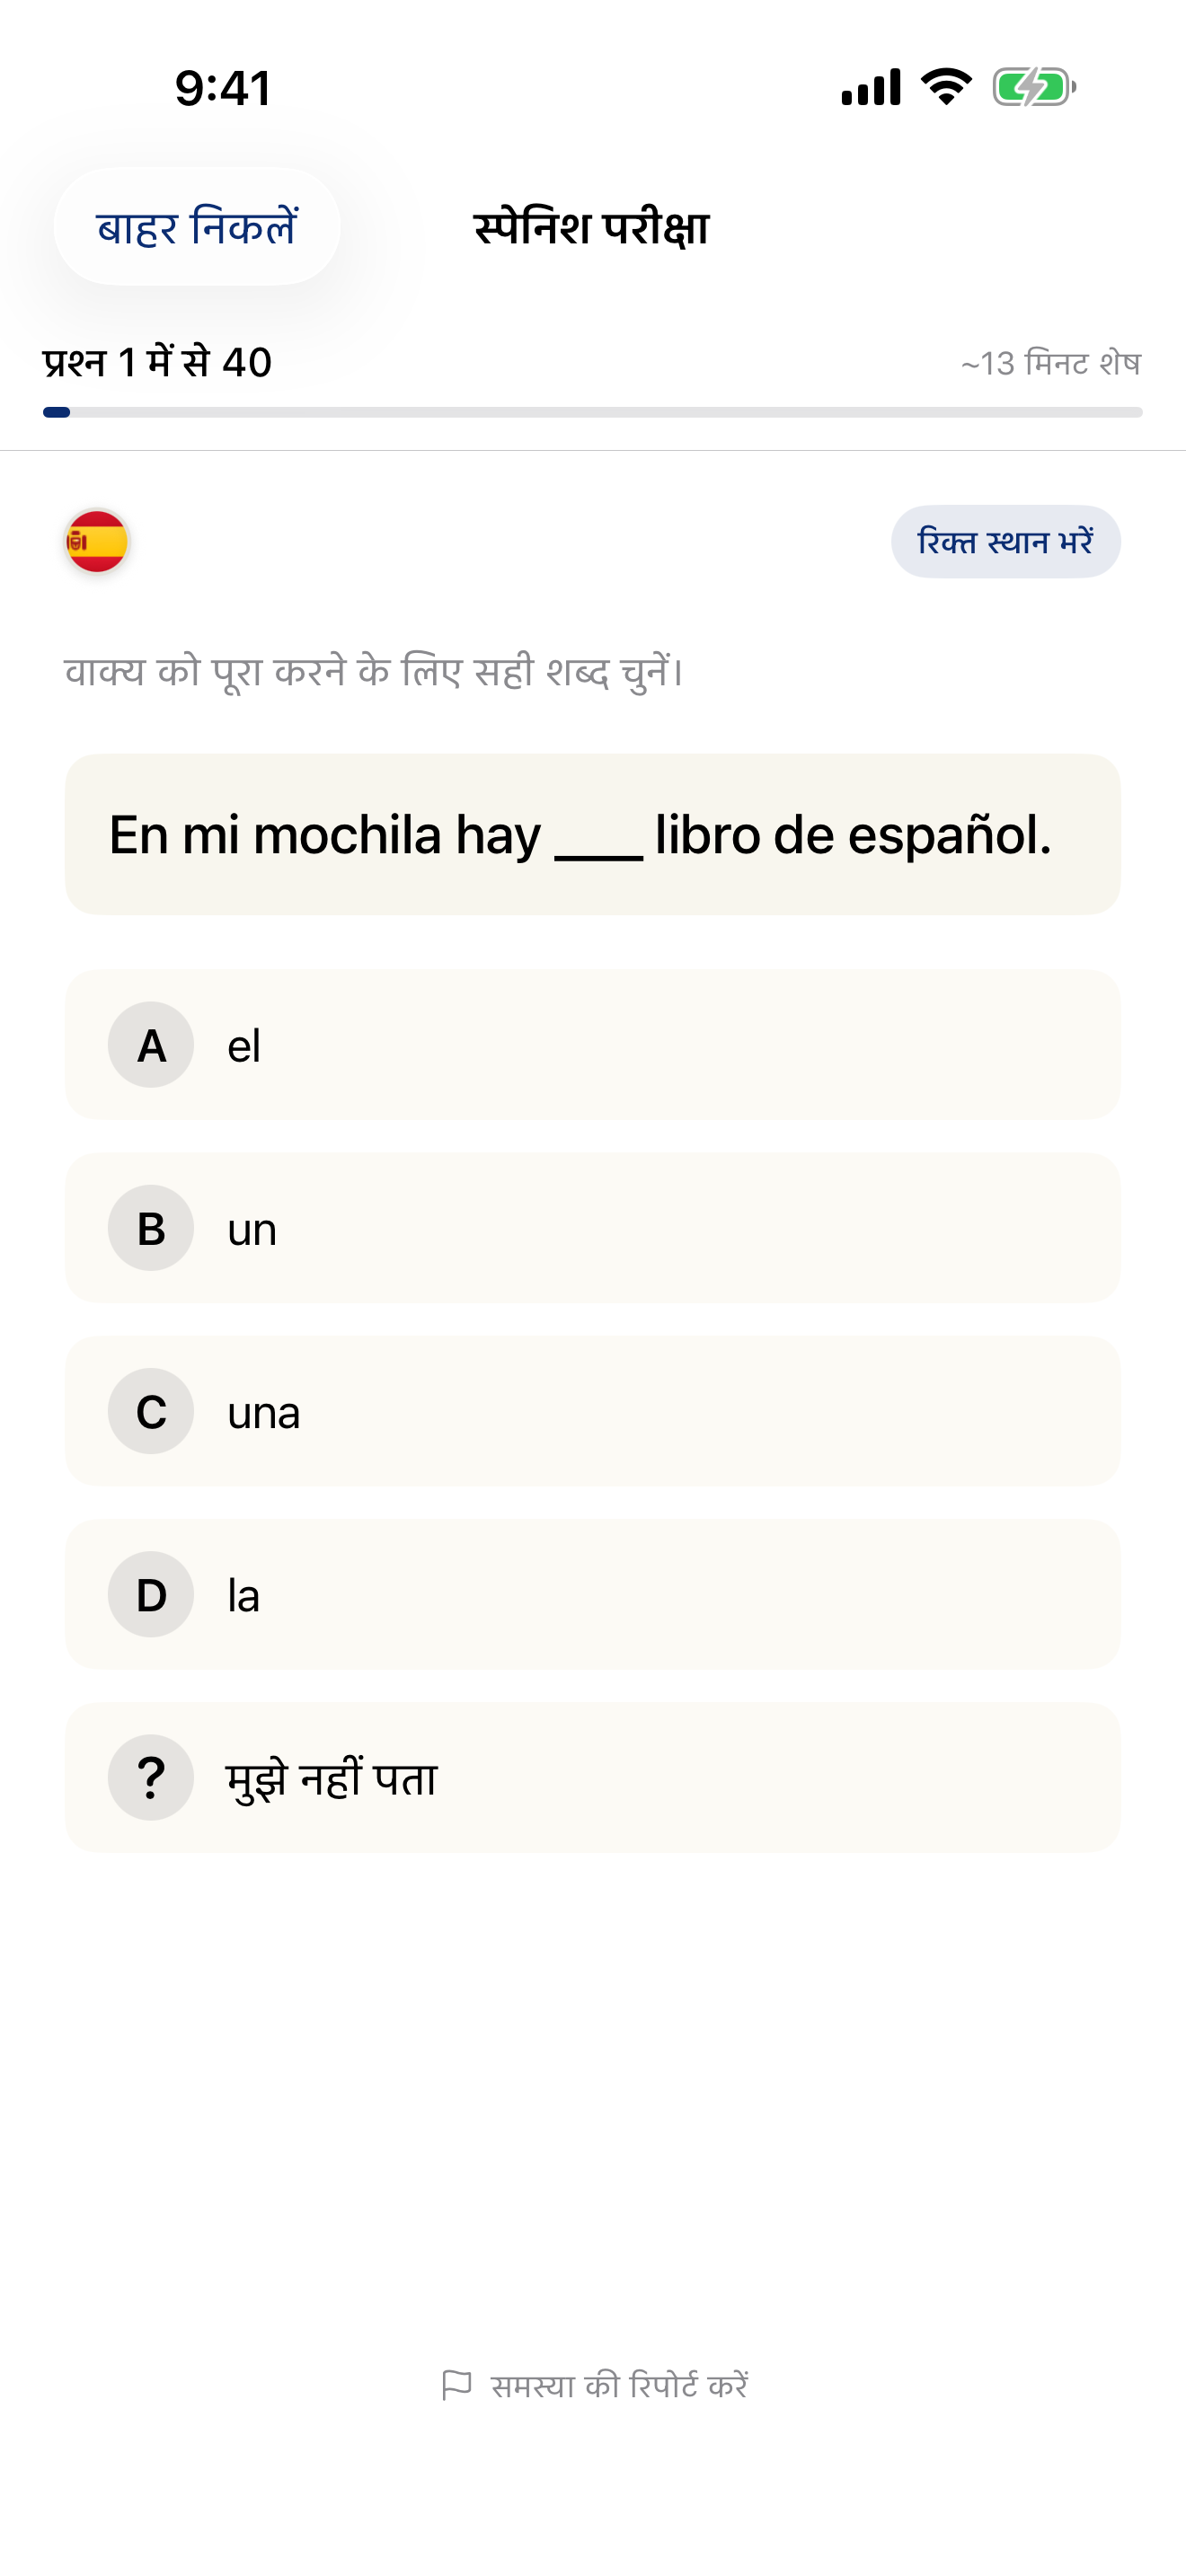Tap the battery charging icon

1033,87
